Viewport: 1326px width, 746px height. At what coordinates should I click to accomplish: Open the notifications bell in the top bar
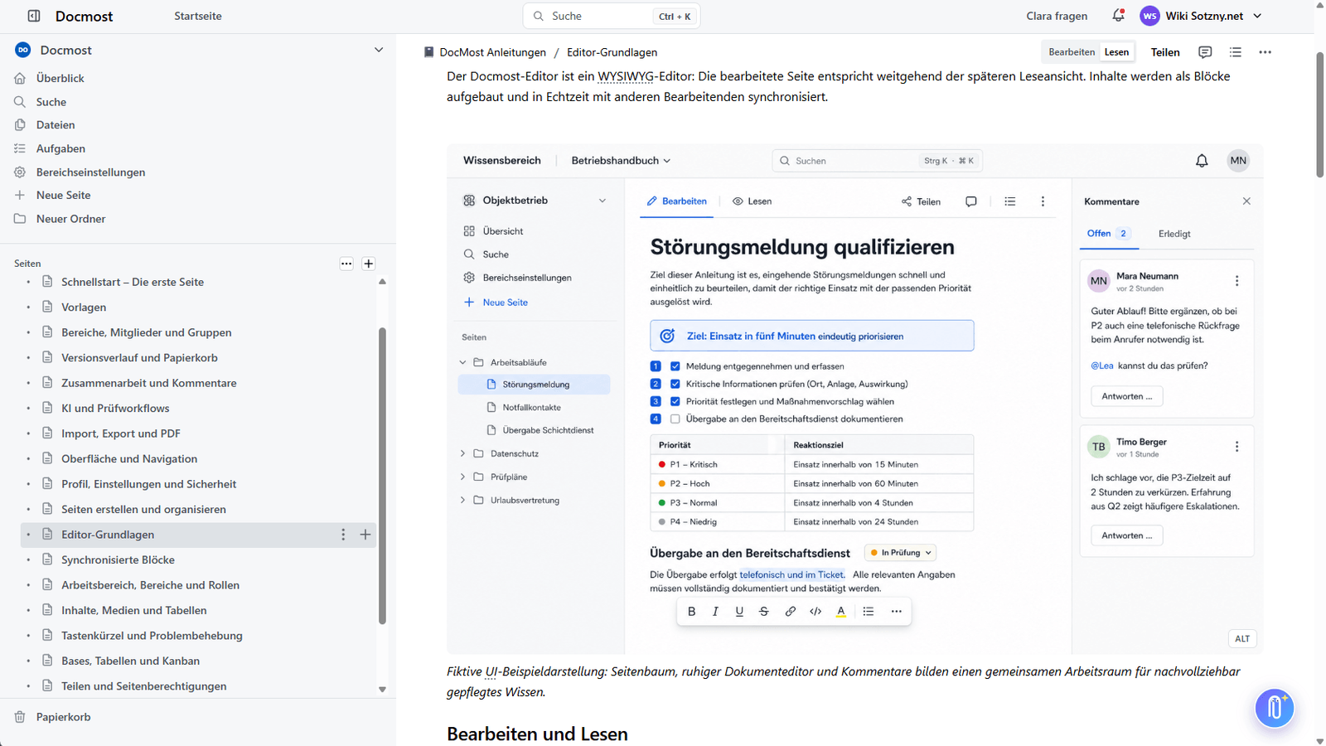tap(1118, 16)
